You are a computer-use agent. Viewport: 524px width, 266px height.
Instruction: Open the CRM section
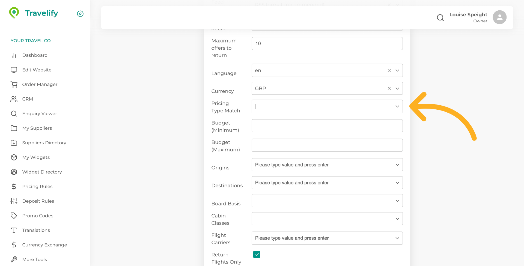pos(28,99)
